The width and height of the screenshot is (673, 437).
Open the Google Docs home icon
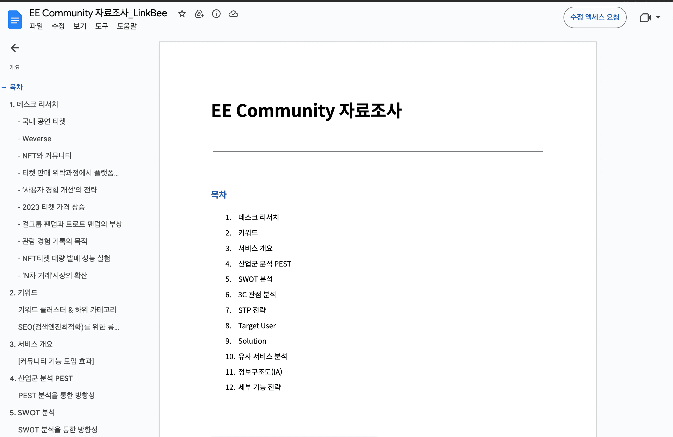point(15,20)
